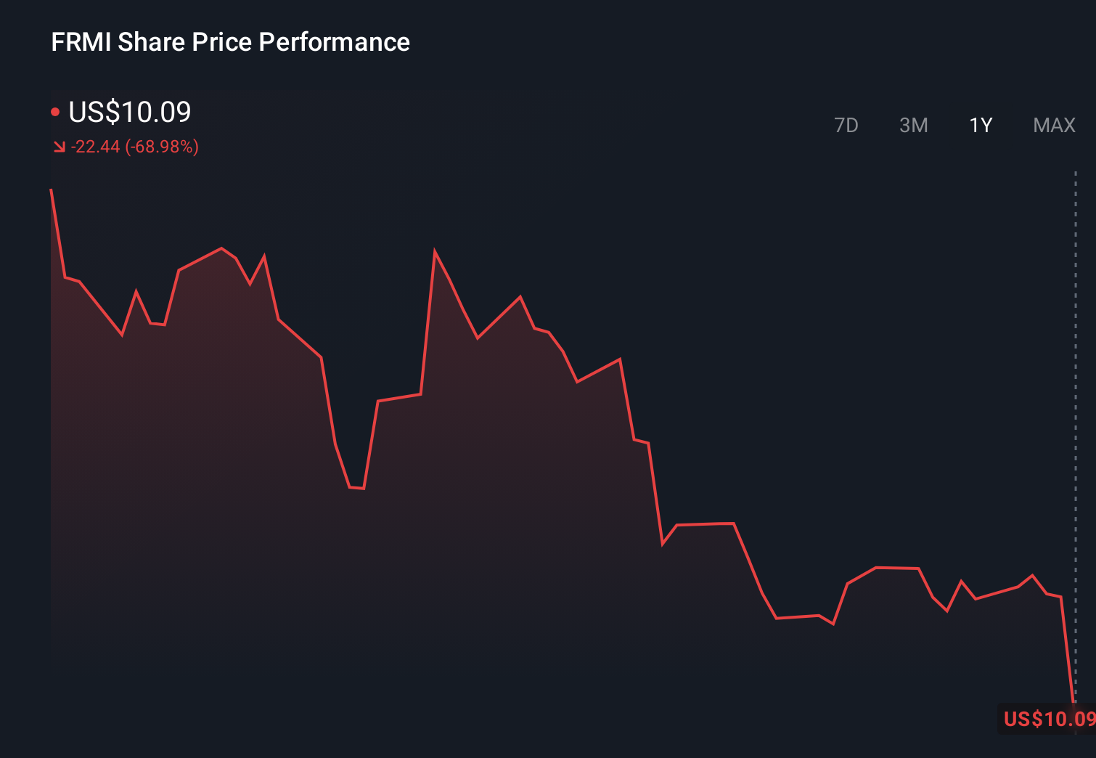Screen dimensions: 1096x758
Task: Select the 3M time range
Action: click(914, 125)
